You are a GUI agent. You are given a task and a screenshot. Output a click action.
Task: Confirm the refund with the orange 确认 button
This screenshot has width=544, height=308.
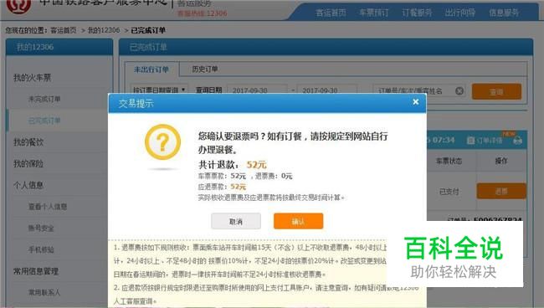tap(299, 221)
